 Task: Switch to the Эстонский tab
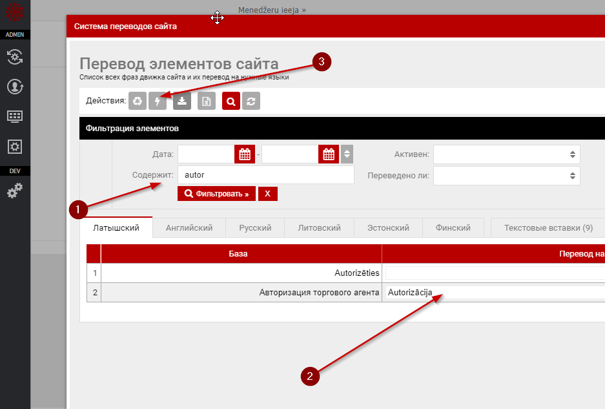pyautogui.click(x=388, y=228)
